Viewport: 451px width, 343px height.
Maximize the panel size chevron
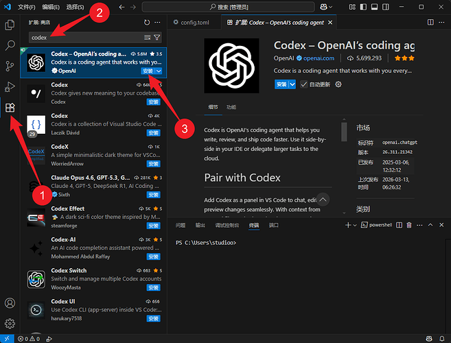[430, 225]
